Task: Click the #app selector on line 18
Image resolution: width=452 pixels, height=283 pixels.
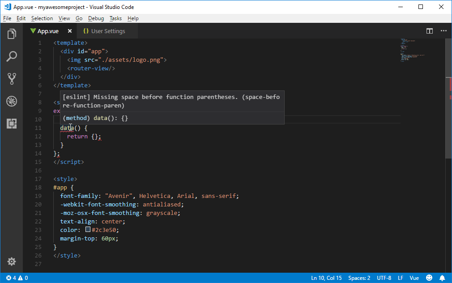Action: coord(60,188)
